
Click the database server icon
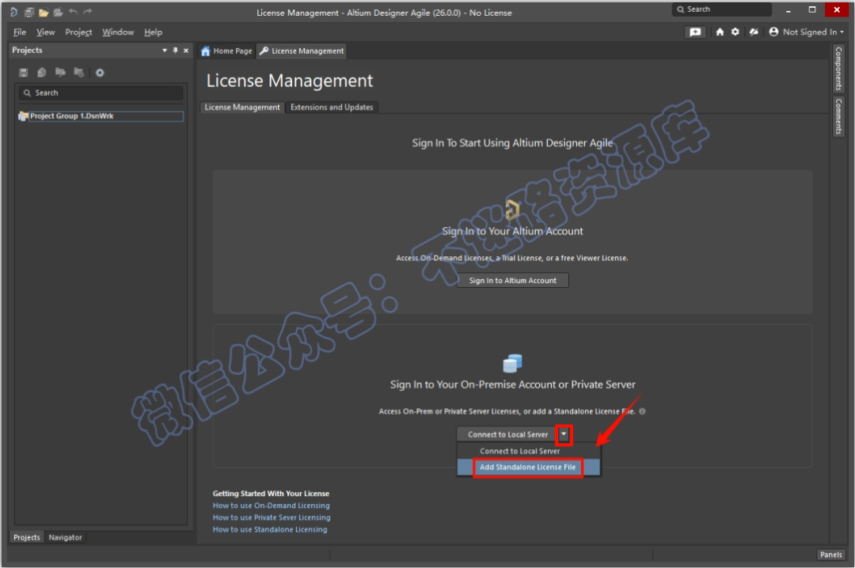click(x=512, y=363)
